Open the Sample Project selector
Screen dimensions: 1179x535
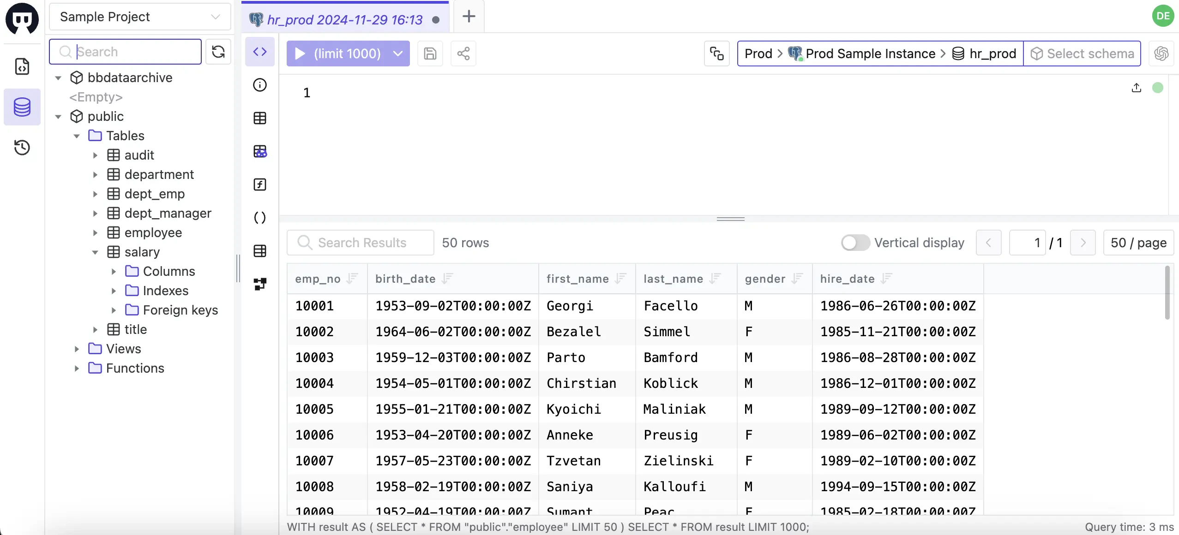click(139, 17)
